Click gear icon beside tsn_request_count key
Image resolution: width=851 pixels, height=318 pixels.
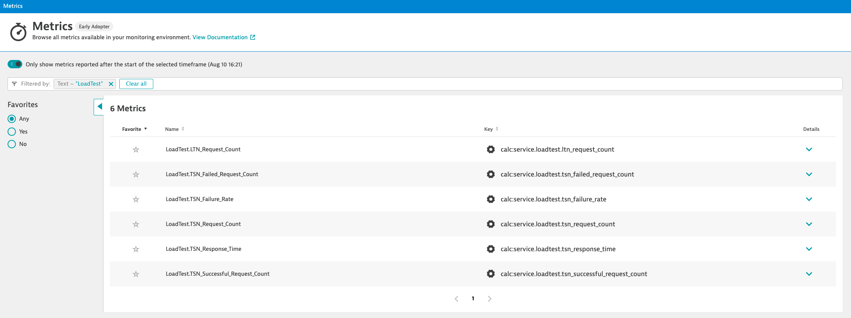tap(490, 224)
